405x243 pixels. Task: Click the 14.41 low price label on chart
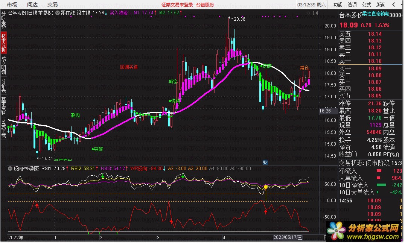[x=47, y=159]
